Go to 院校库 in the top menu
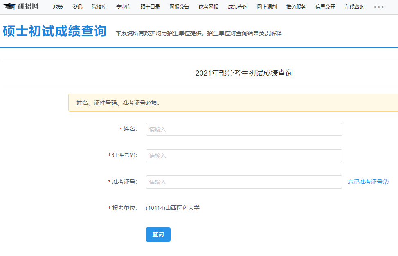The image size is (398, 256). 99,7
